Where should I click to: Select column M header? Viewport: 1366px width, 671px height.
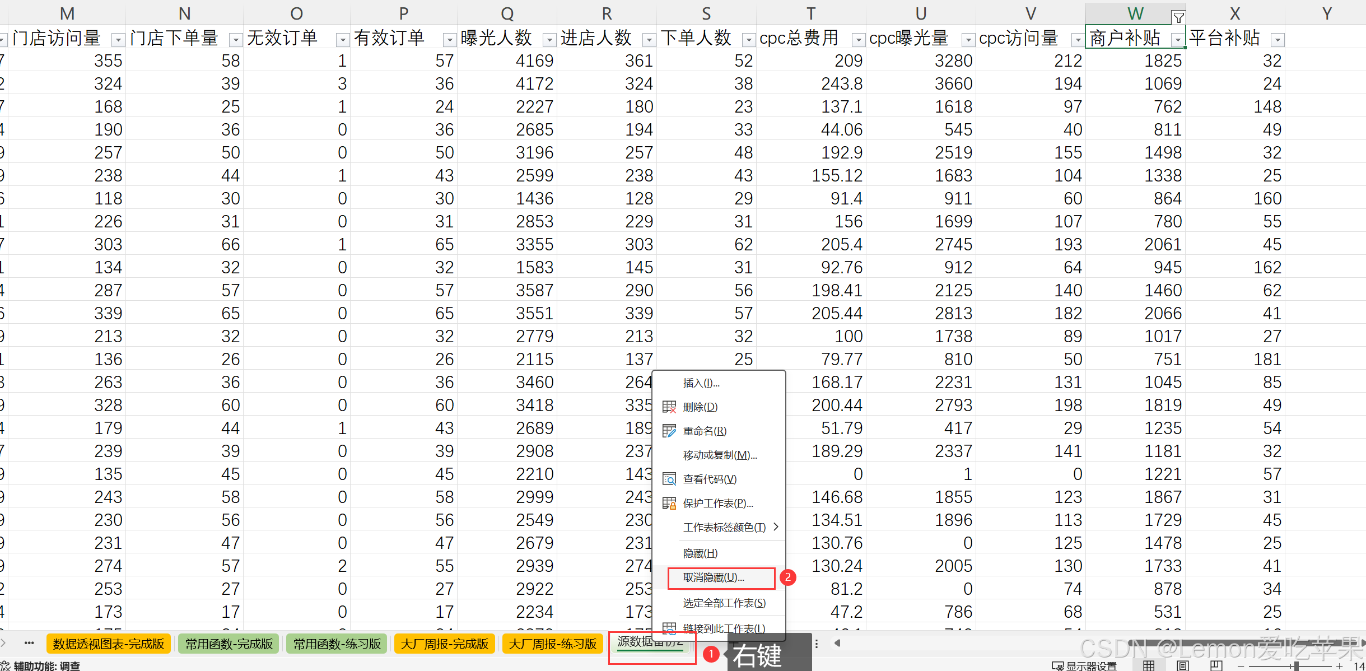67,13
